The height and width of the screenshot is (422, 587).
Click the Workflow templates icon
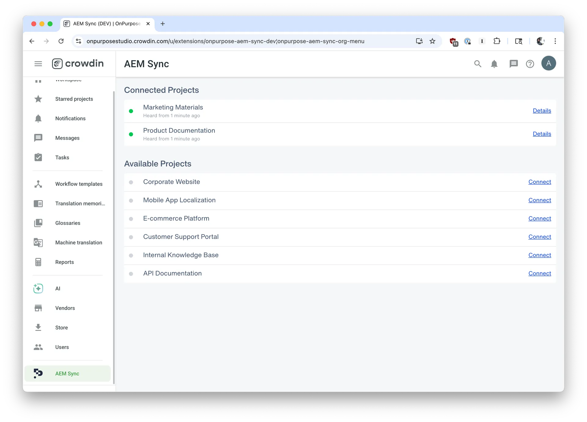(x=38, y=184)
